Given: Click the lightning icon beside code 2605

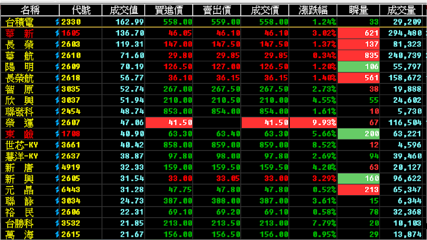Looking at the screenshot, I should (x=57, y=178).
